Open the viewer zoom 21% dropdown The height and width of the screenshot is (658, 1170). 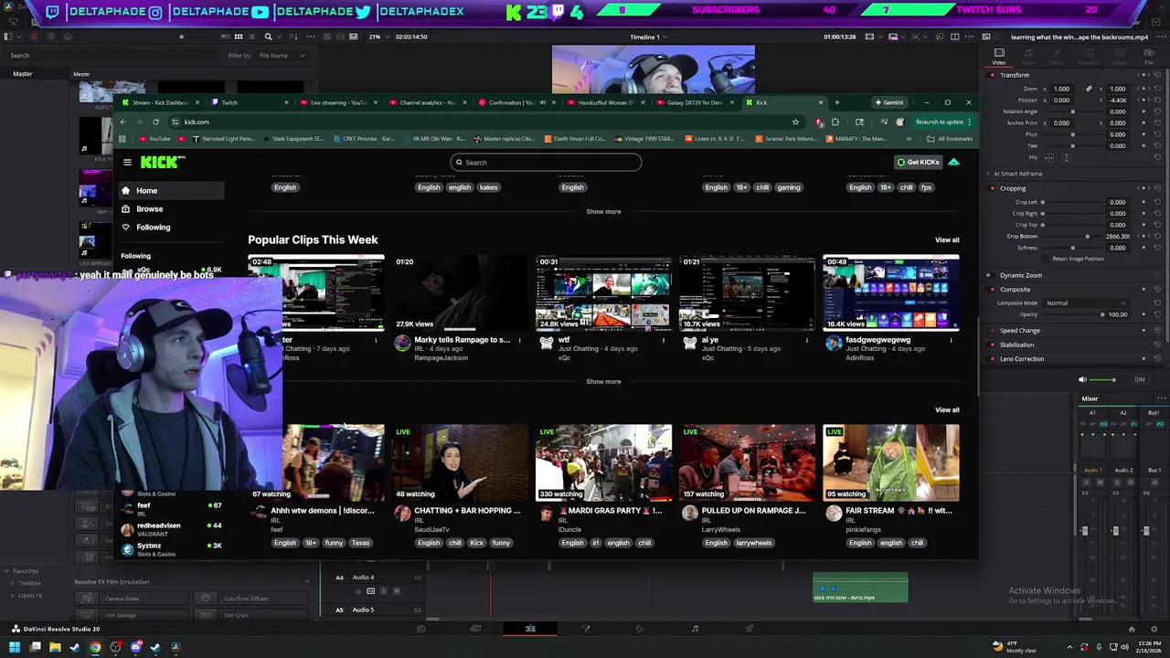coord(378,37)
